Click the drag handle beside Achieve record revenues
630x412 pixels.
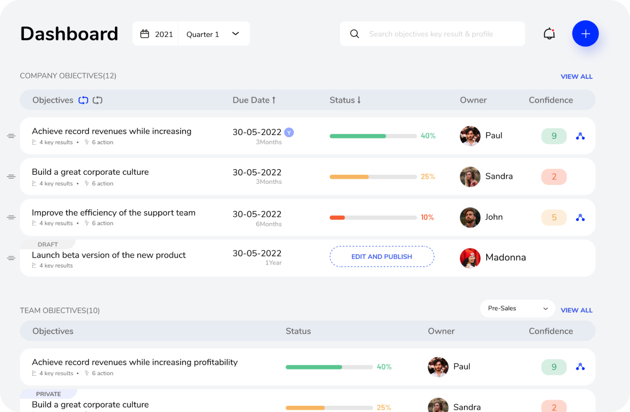tap(11, 136)
